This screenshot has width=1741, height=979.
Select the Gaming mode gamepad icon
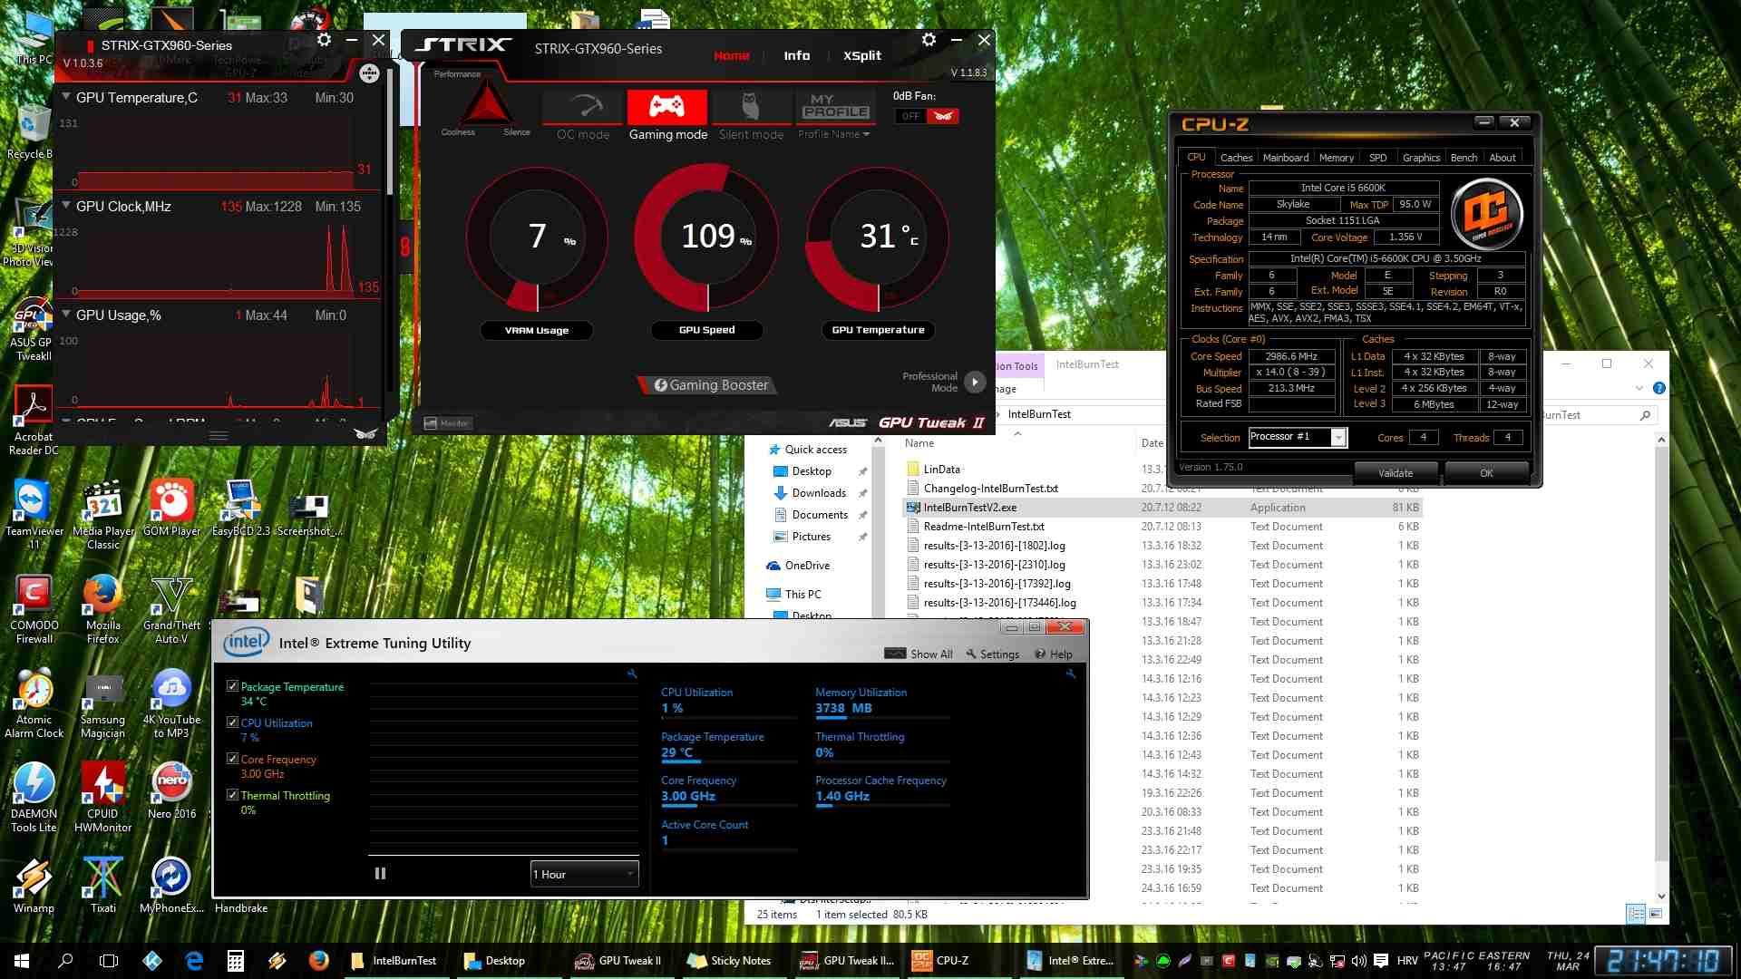pos(667,108)
